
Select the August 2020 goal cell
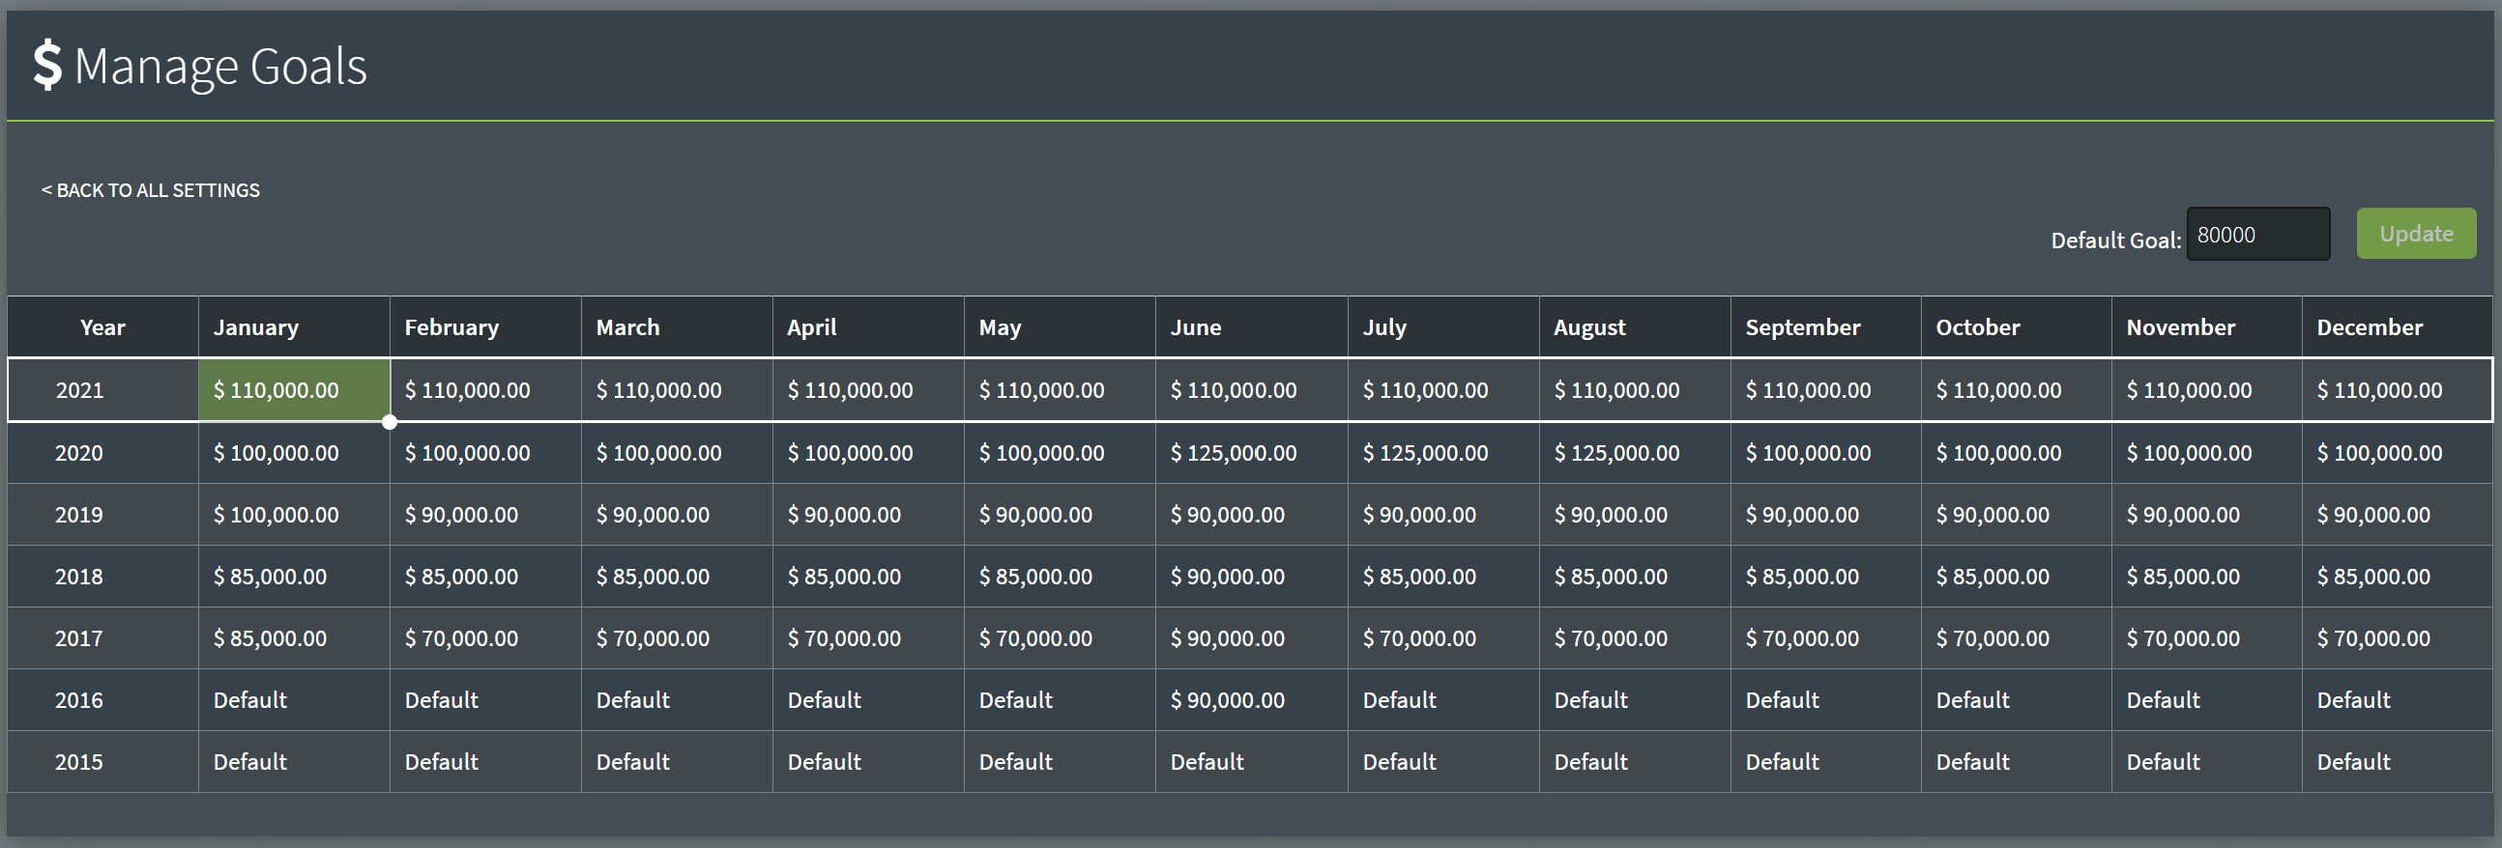(1617, 453)
